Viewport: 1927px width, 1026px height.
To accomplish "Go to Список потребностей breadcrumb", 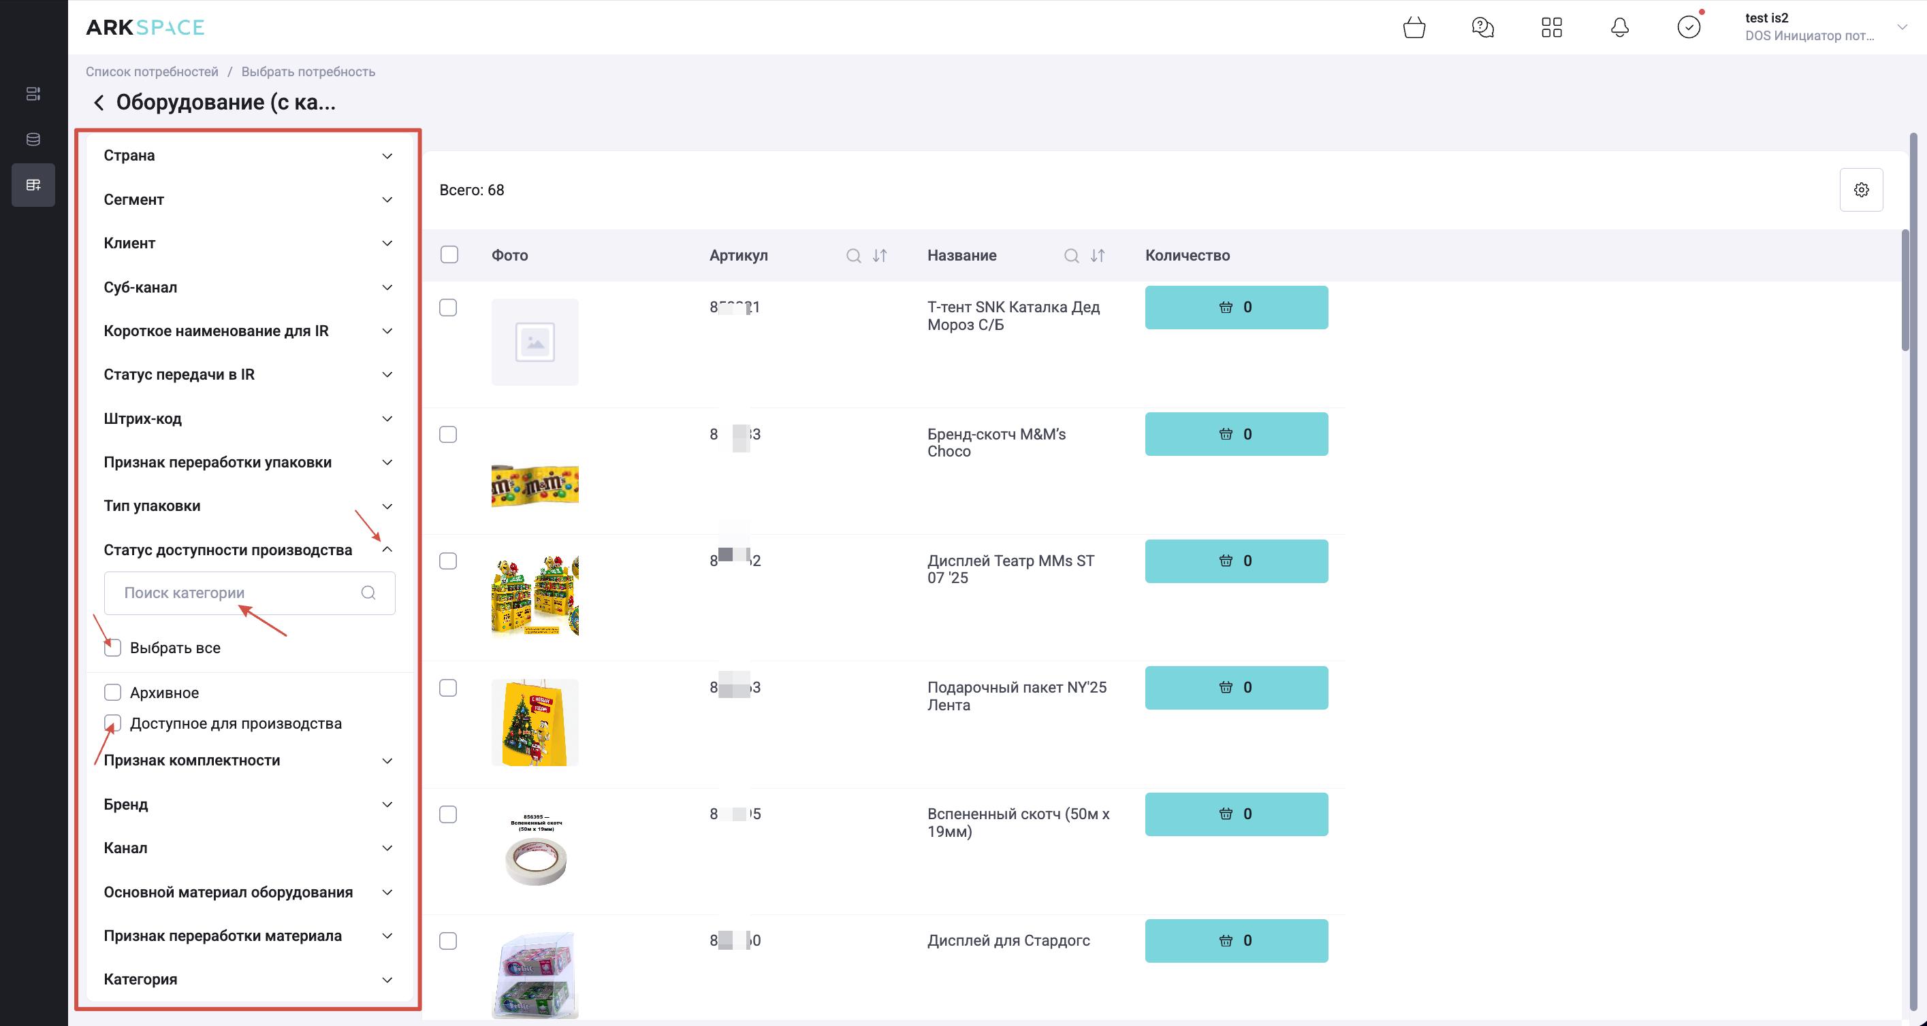I will (x=152, y=71).
